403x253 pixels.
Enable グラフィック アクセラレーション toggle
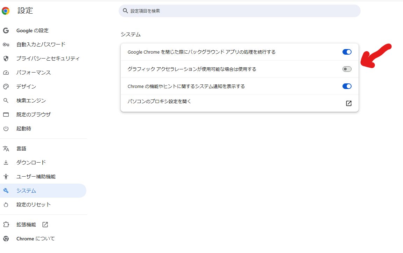point(346,69)
